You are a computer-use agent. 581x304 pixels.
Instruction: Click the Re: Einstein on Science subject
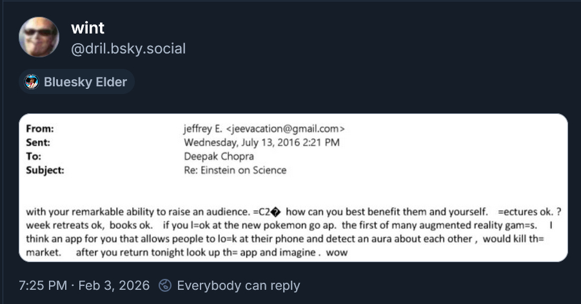235,171
